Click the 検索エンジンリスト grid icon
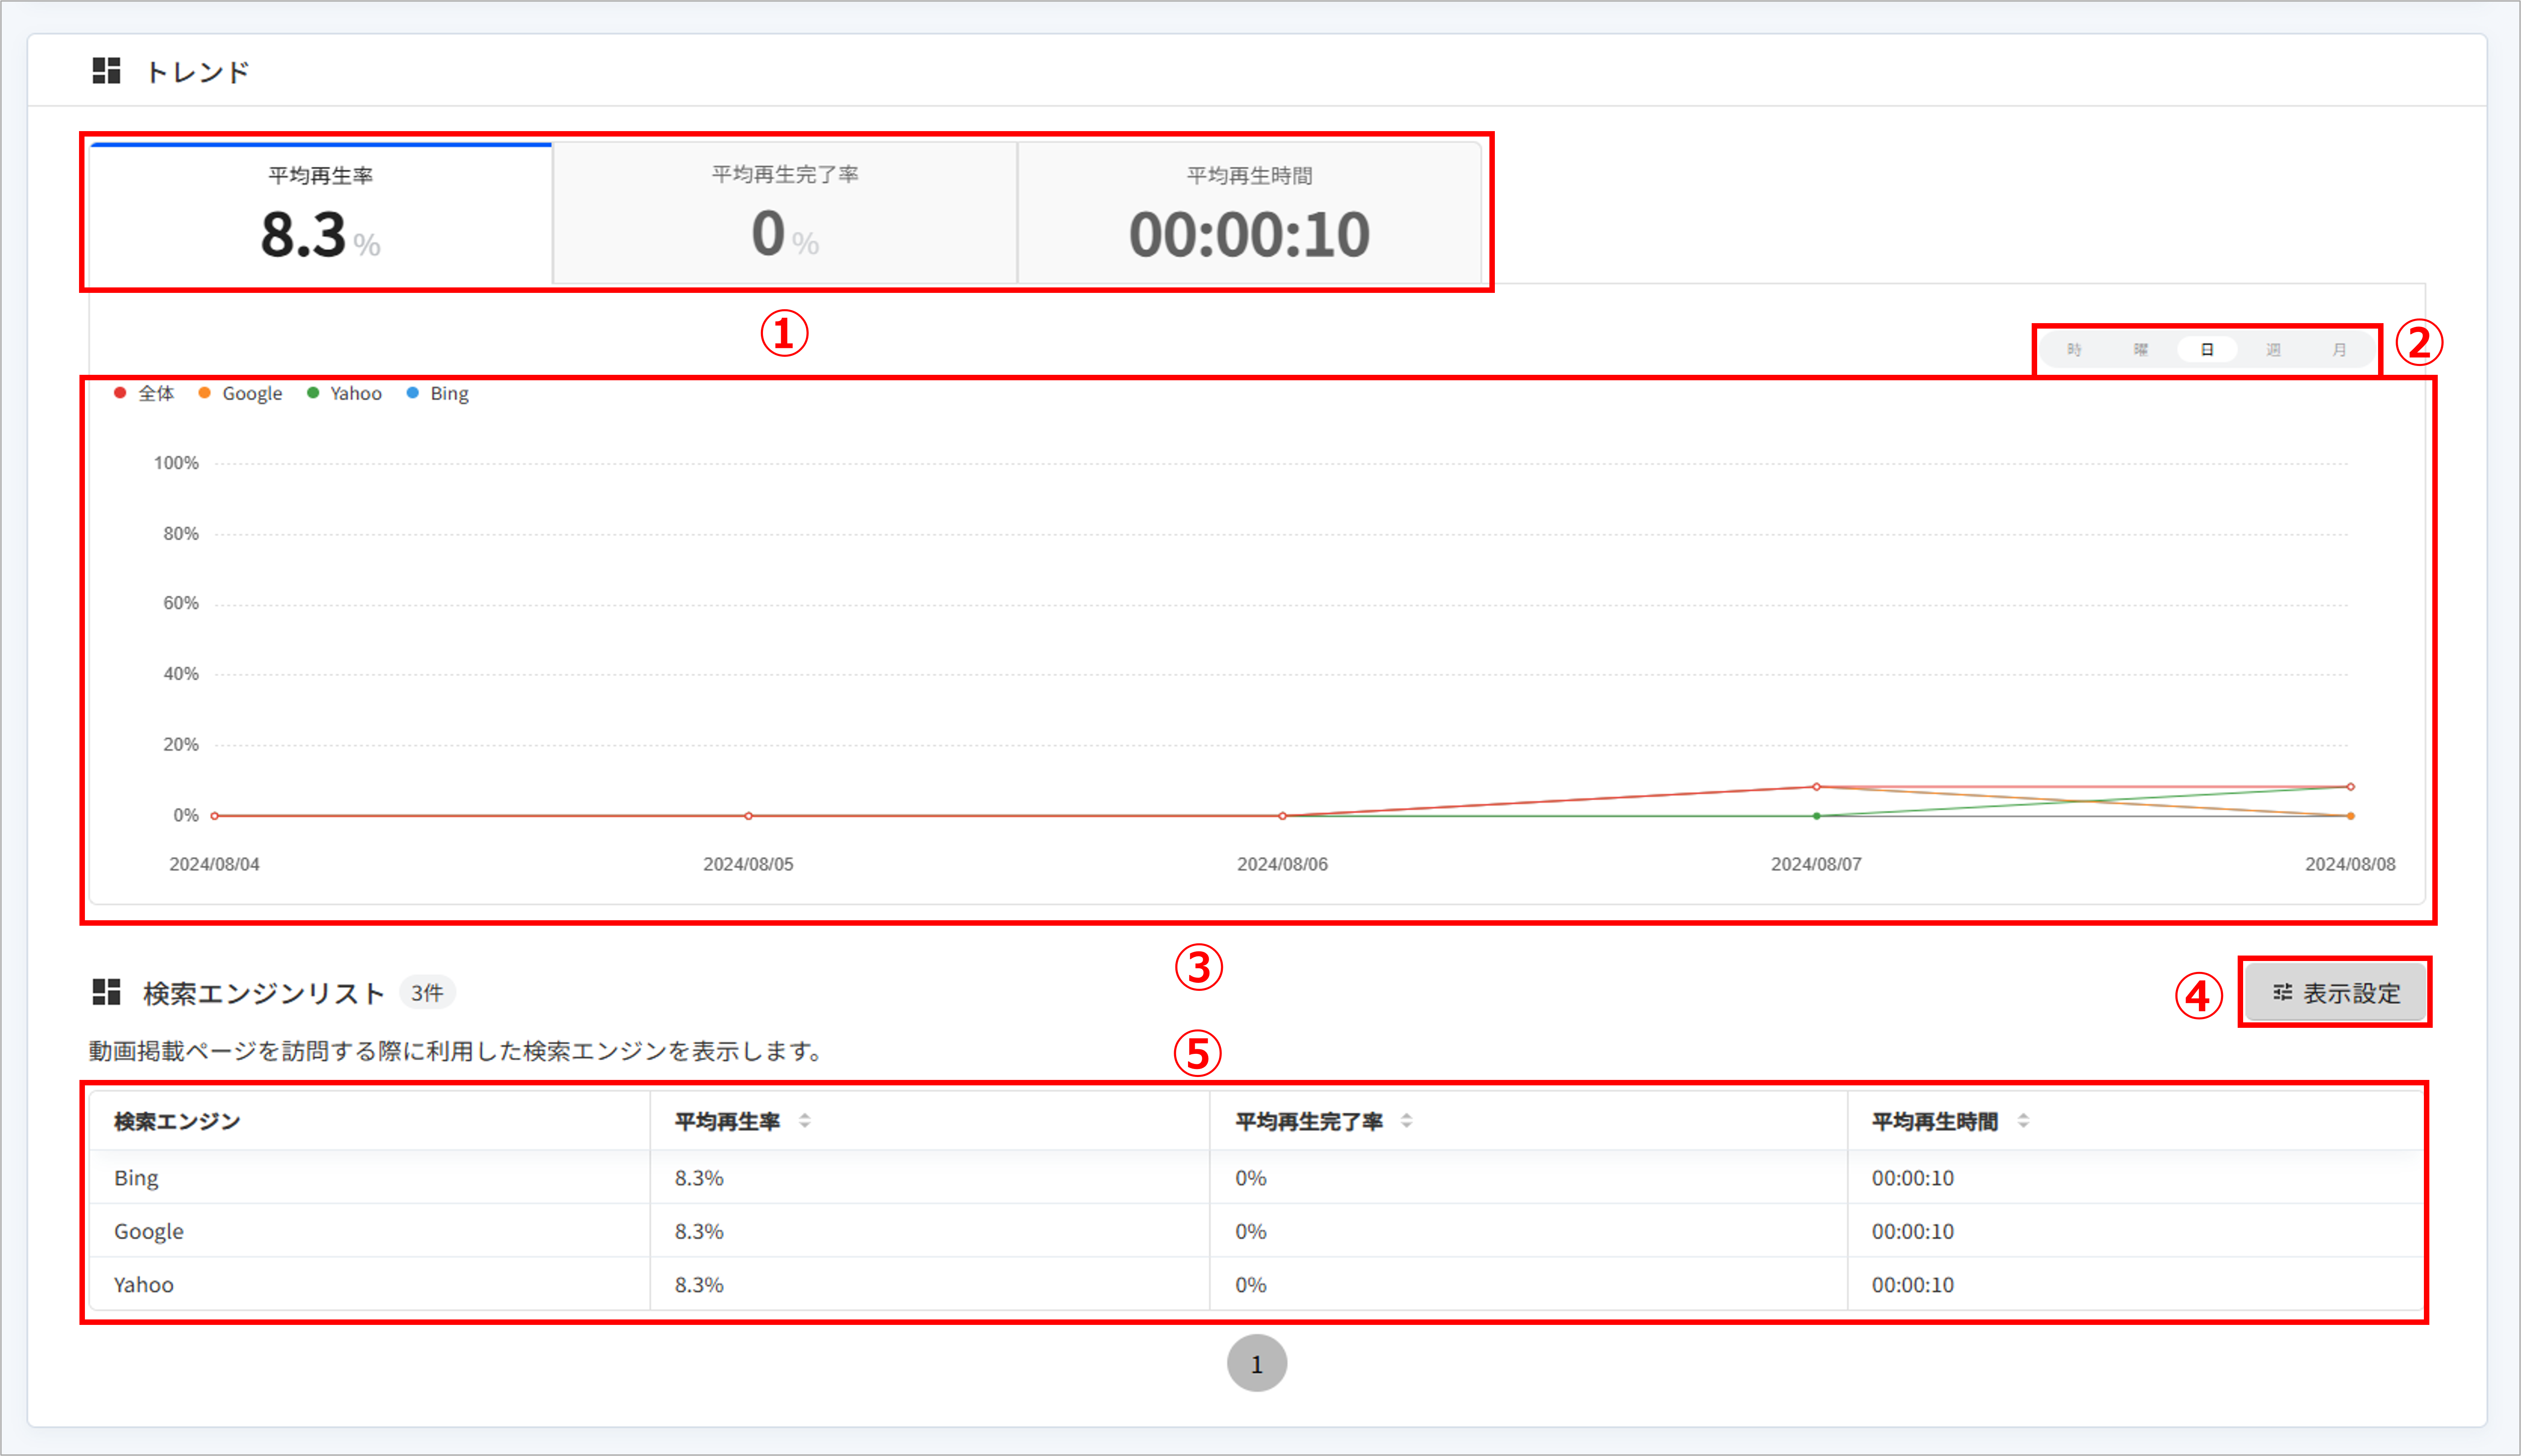This screenshot has height=1456, width=2521. click(x=106, y=992)
